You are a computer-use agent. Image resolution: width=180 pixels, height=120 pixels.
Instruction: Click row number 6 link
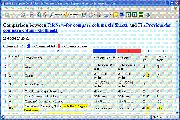pyautogui.click(x=5, y=96)
